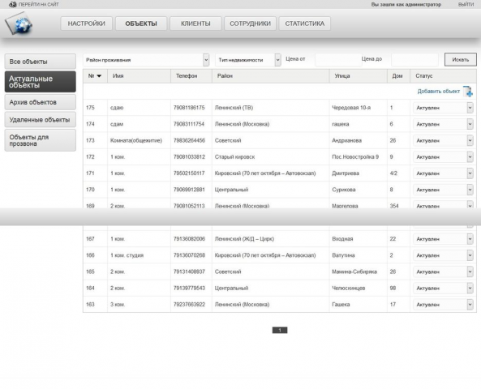Open the status dropdown for row 174
Screen dimensions: 481x389
pyautogui.click(x=443, y=124)
